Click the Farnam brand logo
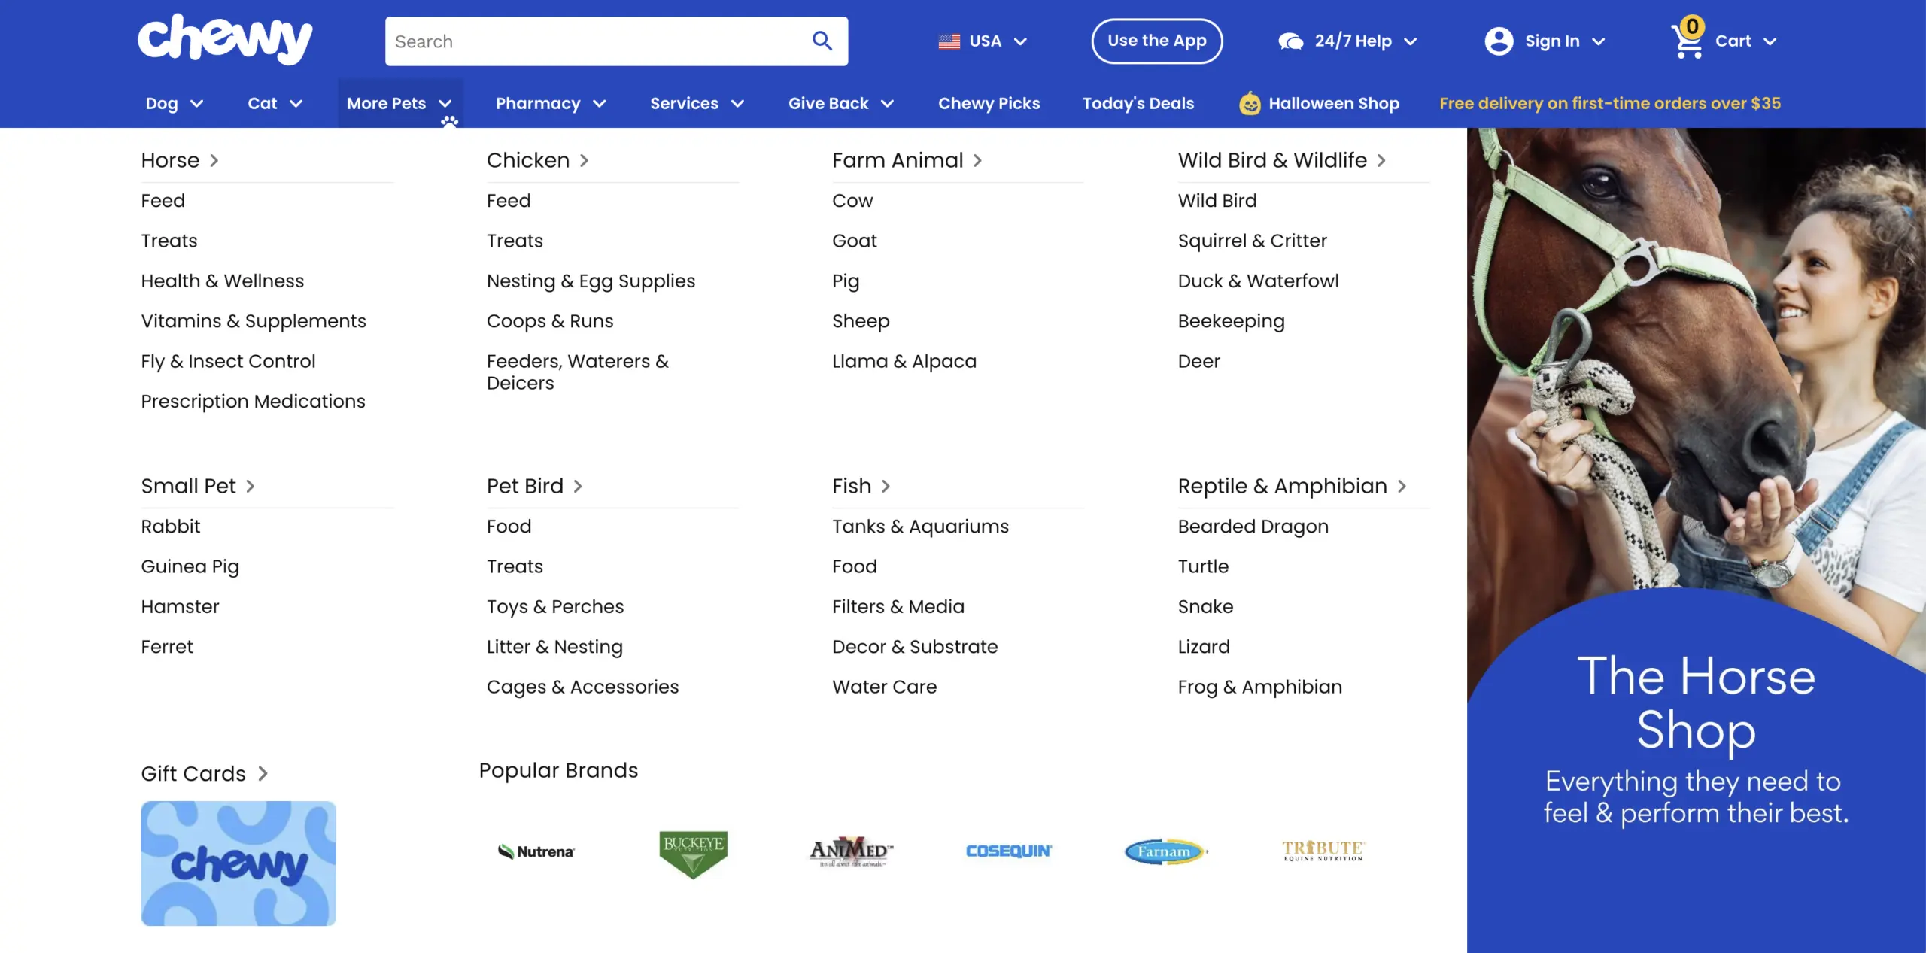 [1165, 851]
